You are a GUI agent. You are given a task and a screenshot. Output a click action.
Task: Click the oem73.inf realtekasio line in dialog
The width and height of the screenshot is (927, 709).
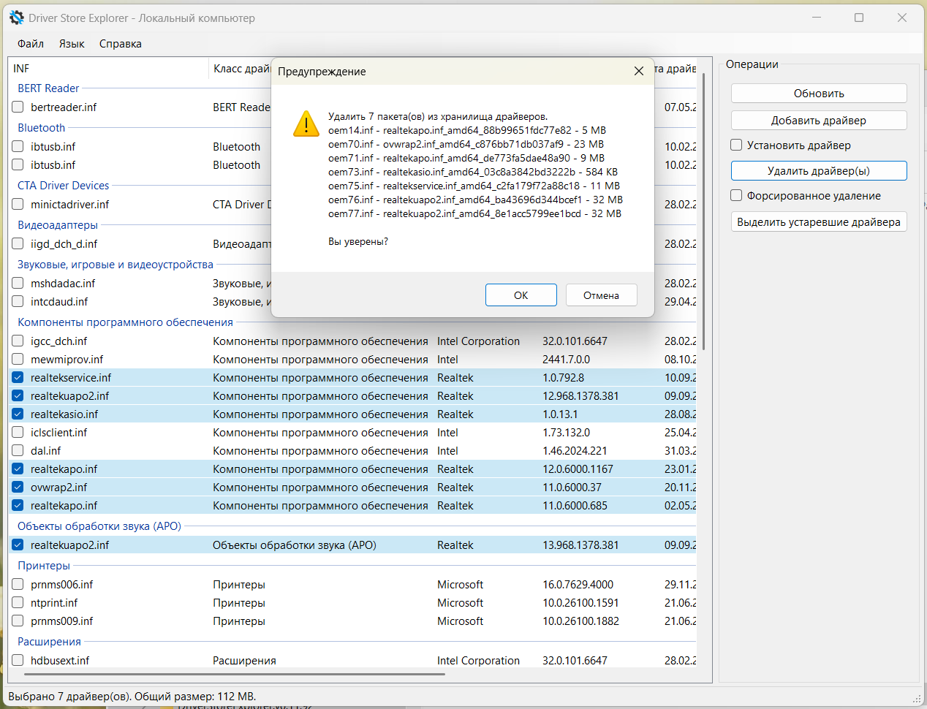473,172
